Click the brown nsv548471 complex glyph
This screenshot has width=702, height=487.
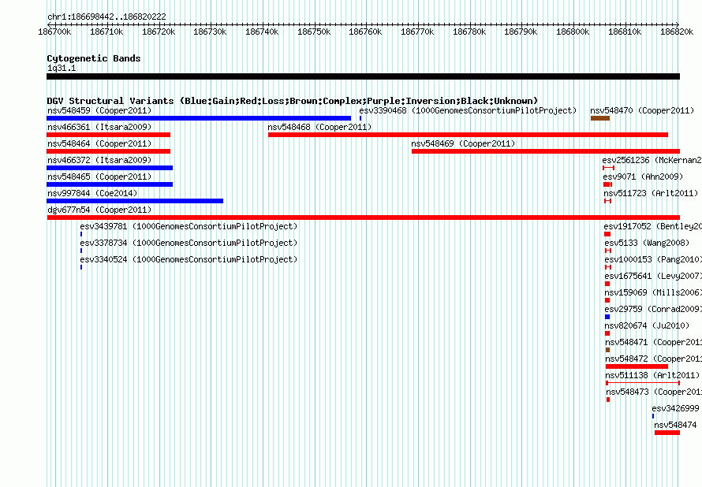coord(607,350)
